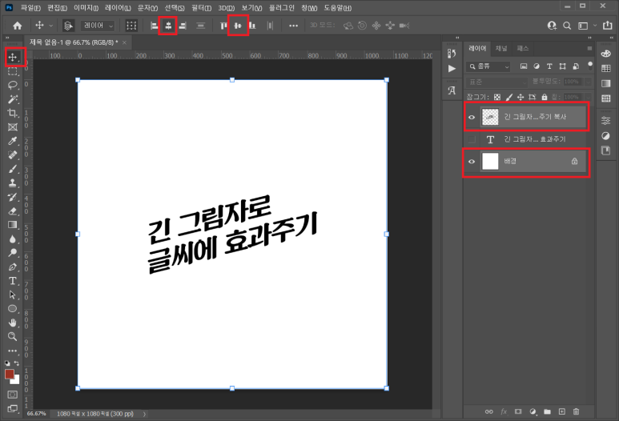
Task: Hide the 배경 layer via eye icon
Action: (472, 162)
